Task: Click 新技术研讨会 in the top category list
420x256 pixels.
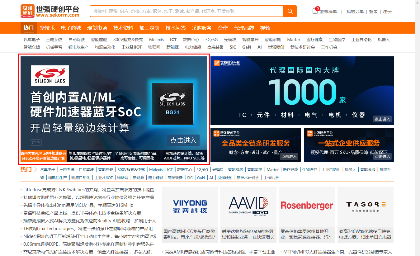Action: (x=303, y=47)
